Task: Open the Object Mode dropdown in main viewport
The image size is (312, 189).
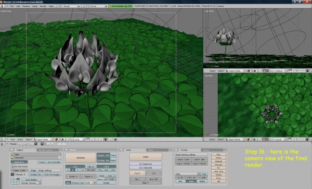Action: tap(43, 140)
